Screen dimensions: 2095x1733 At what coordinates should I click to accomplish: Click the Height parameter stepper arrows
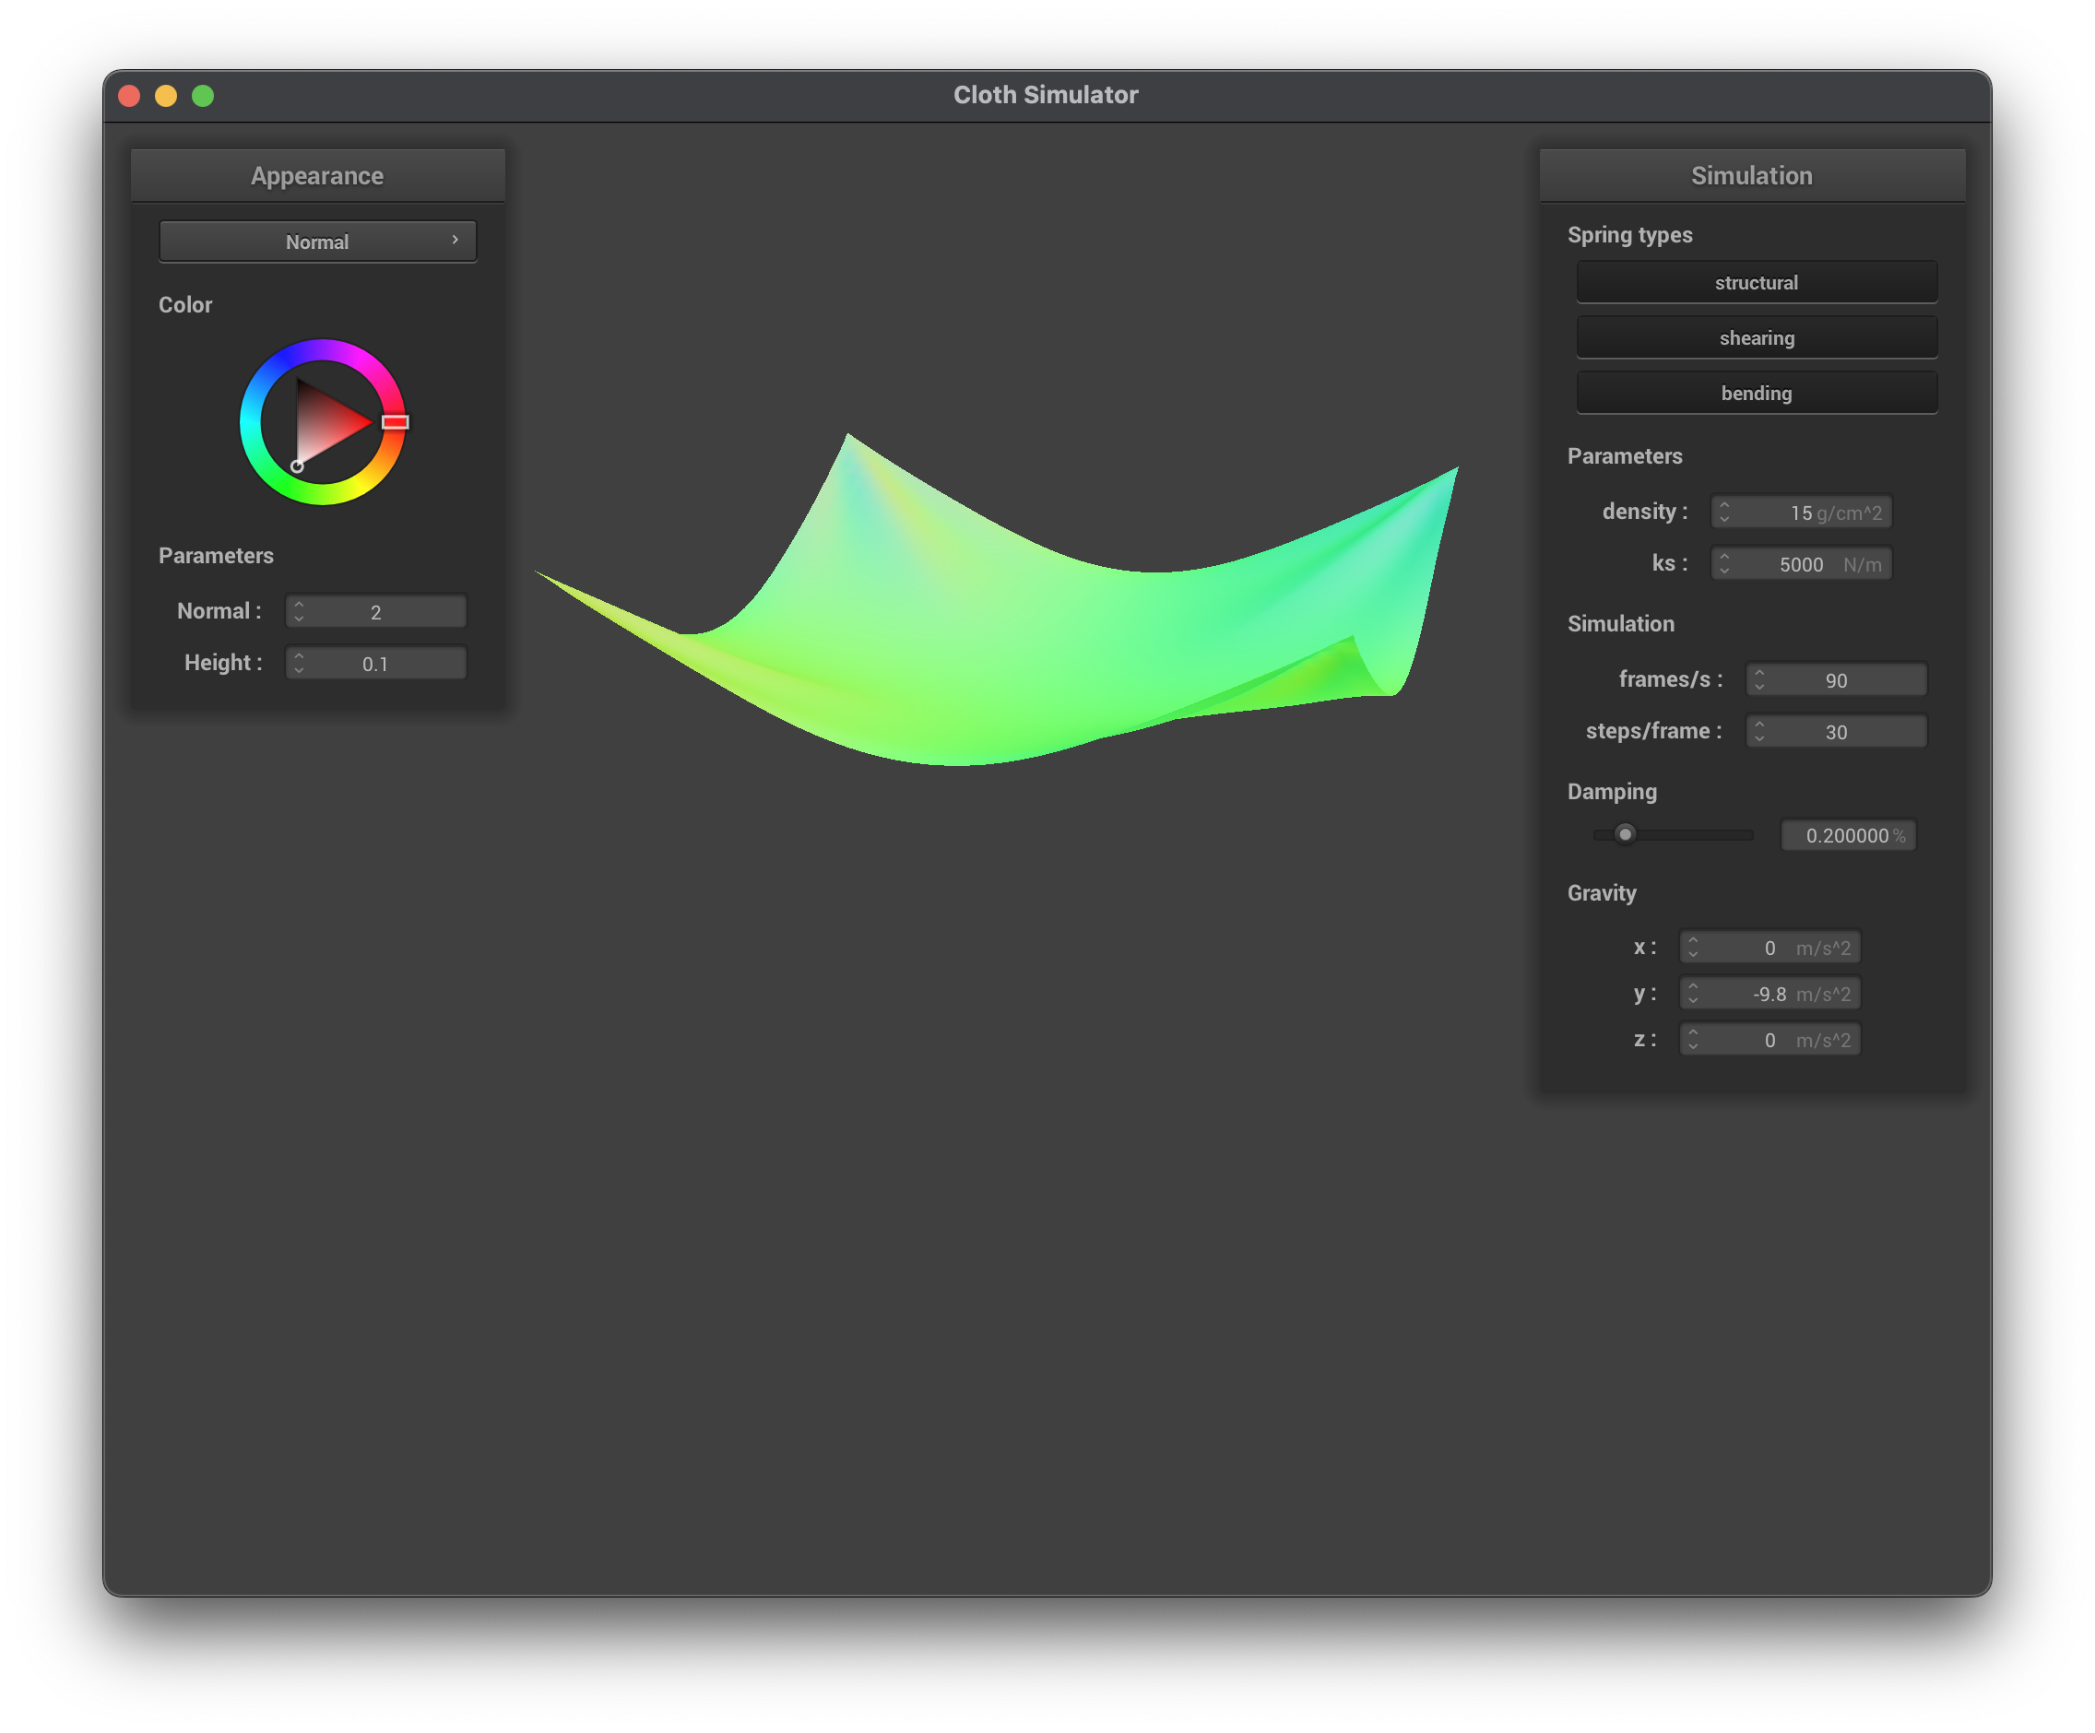click(298, 664)
